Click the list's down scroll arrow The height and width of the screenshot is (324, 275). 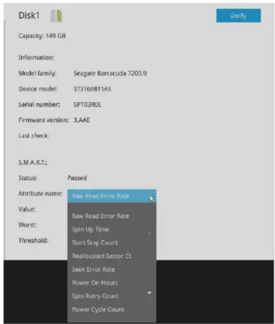(x=150, y=292)
